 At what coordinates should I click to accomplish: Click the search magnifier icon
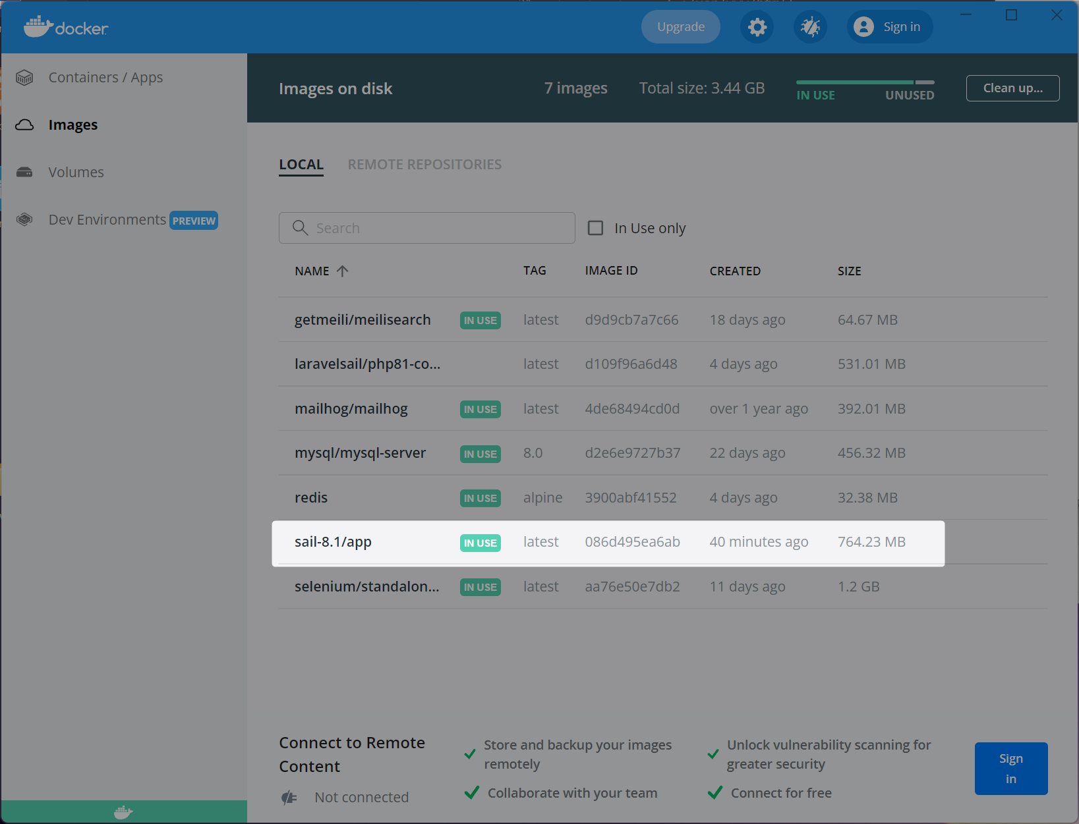click(300, 228)
